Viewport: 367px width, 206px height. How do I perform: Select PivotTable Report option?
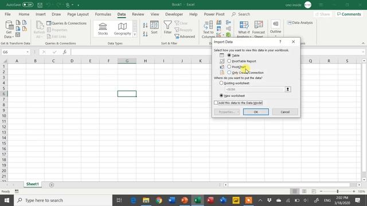[229, 61]
